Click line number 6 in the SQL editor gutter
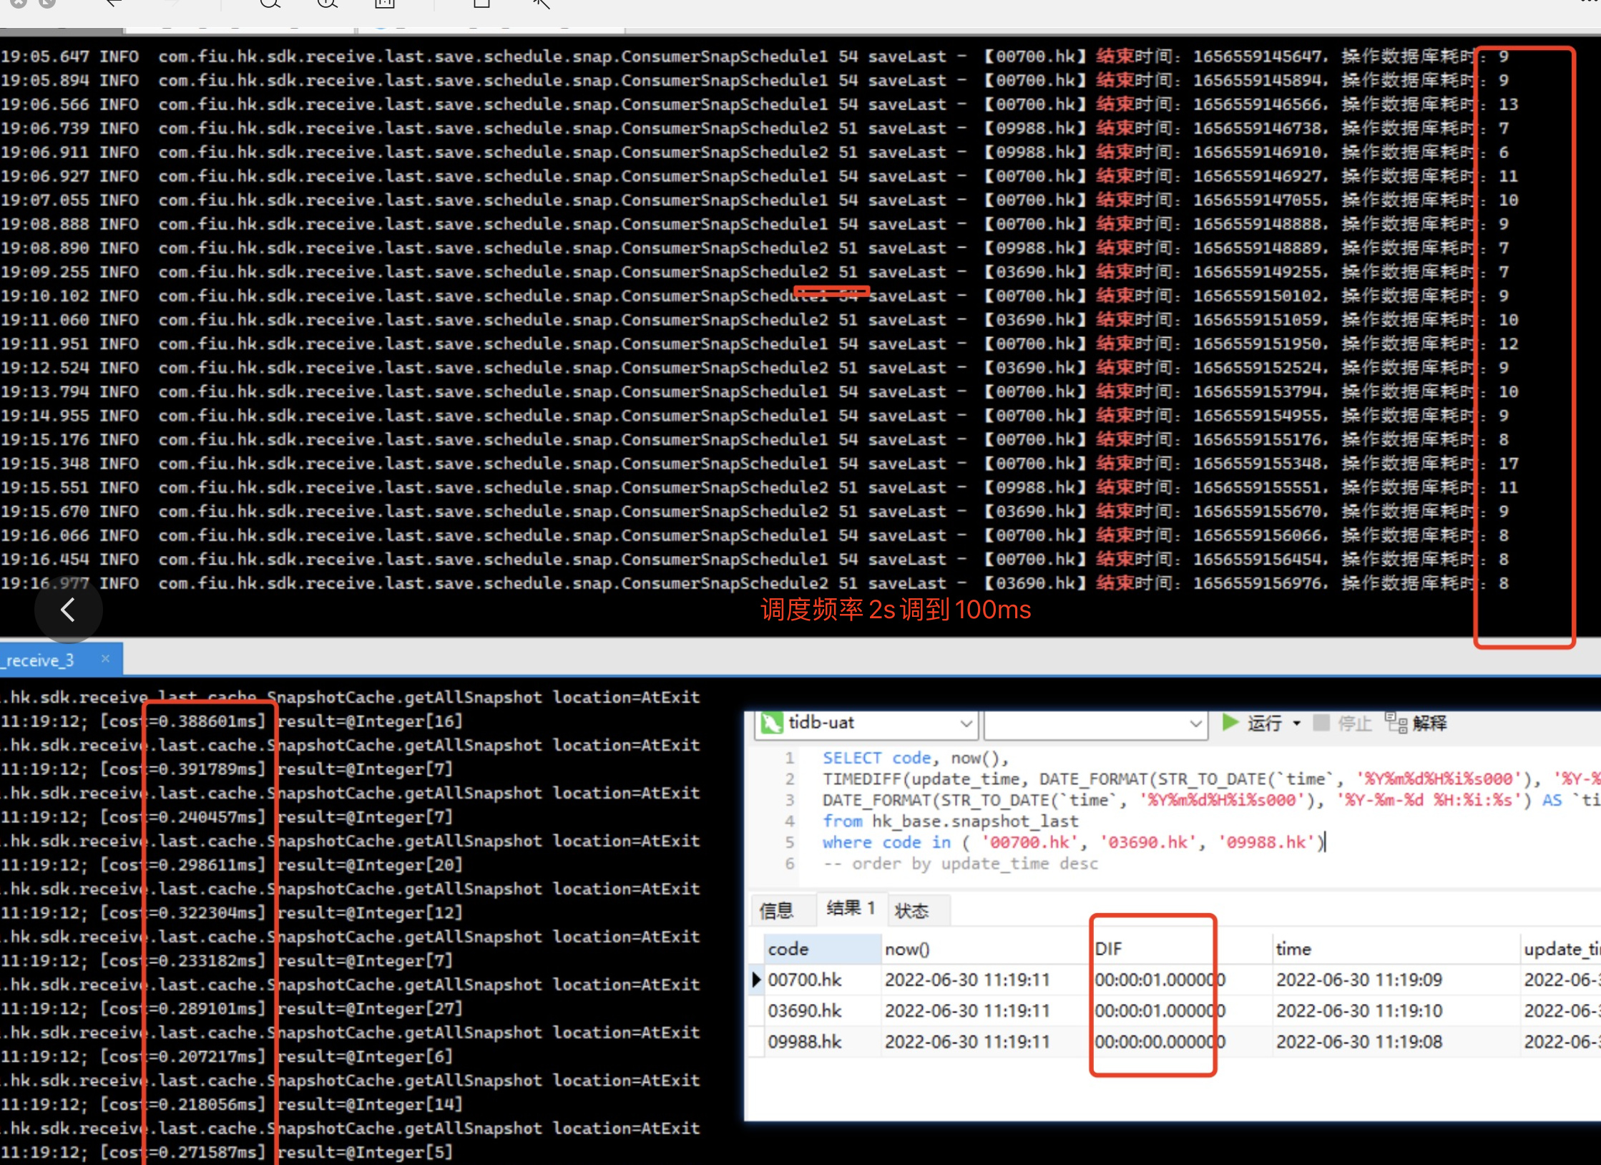 click(x=790, y=864)
